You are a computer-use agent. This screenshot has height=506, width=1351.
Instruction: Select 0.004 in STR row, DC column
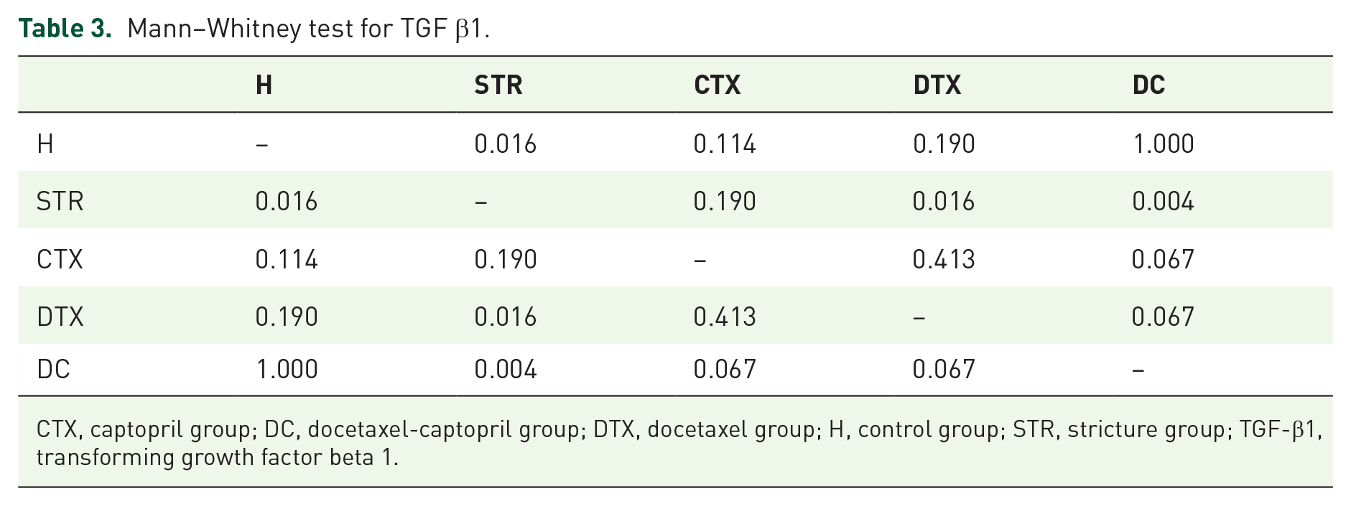tap(1163, 202)
